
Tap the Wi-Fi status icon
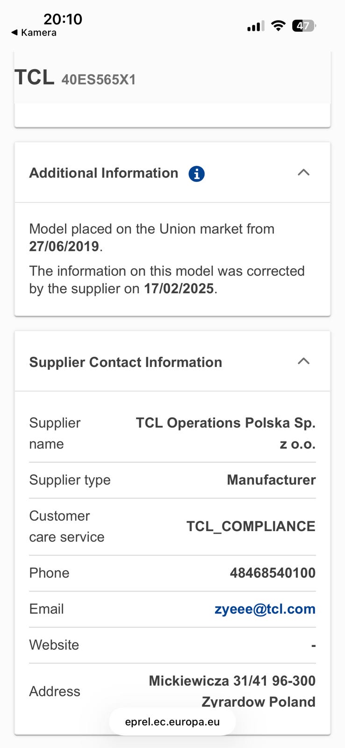[x=278, y=26]
